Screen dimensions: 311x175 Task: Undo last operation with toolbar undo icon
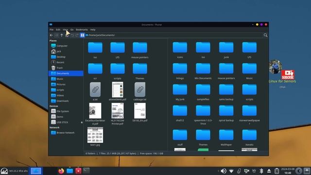72,35
